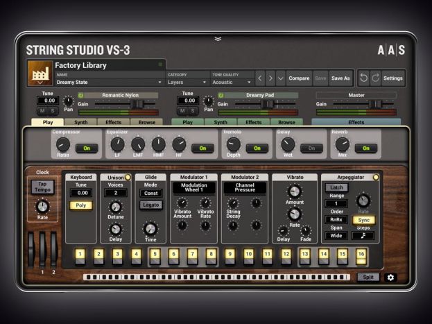Viewport: 432px width, 324px height.
Task: Open the Tone Quality dropdown
Action: tap(232, 82)
